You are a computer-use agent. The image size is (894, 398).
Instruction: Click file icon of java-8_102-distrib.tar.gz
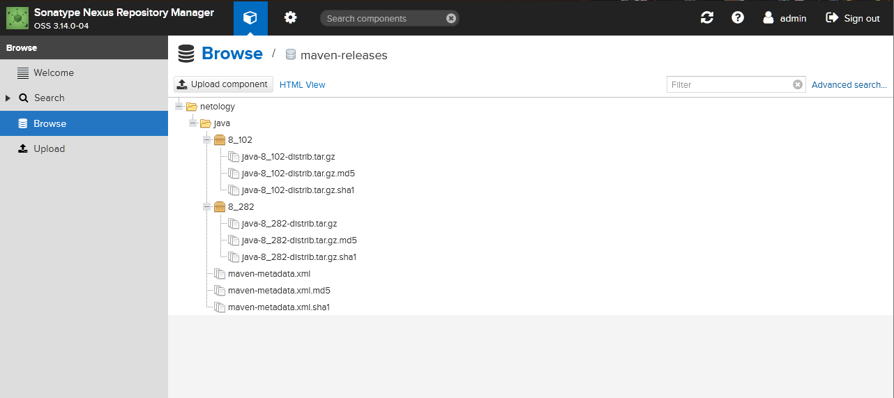(x=234, y=157)
